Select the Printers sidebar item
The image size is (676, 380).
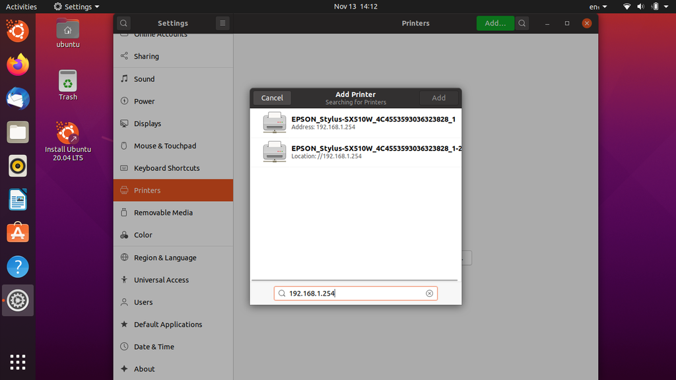pos(174,191)
